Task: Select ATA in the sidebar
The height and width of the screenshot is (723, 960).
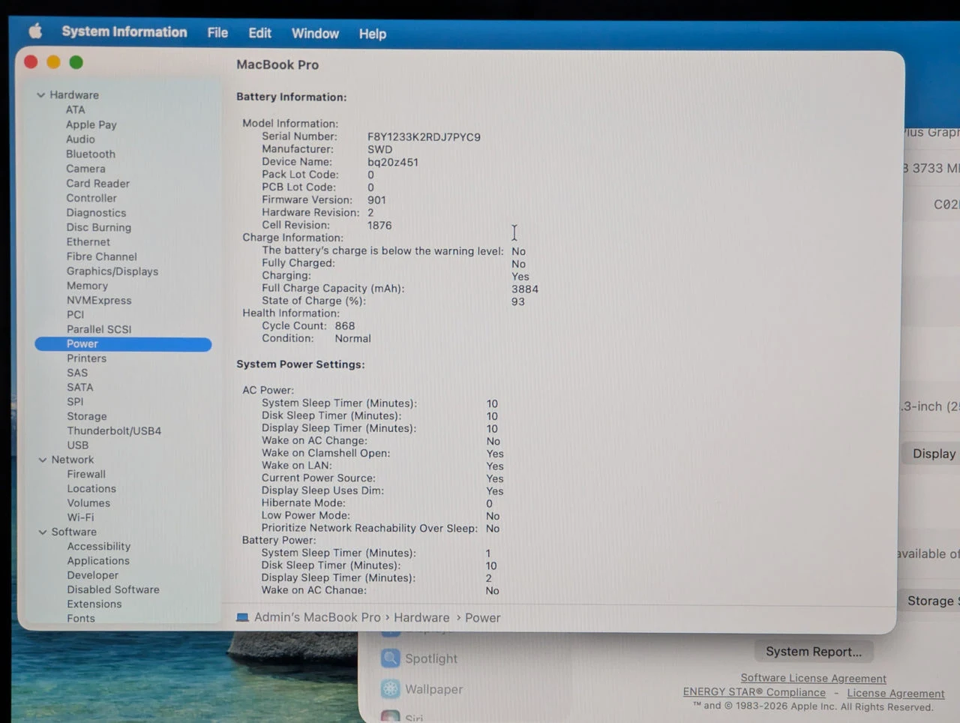Action: (x=75, y=109)
